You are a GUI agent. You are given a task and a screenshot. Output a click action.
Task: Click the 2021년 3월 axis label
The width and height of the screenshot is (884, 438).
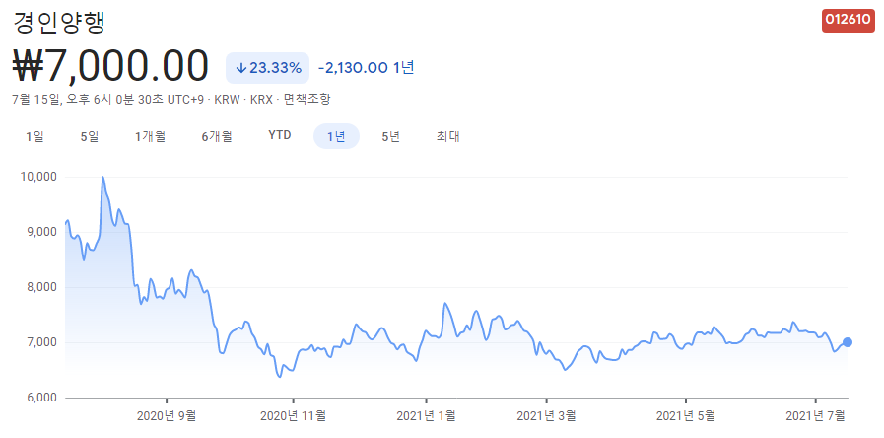(x=546, y=416)
